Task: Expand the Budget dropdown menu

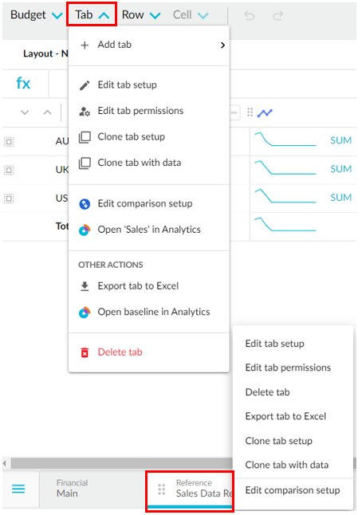Action: [36, 15]
